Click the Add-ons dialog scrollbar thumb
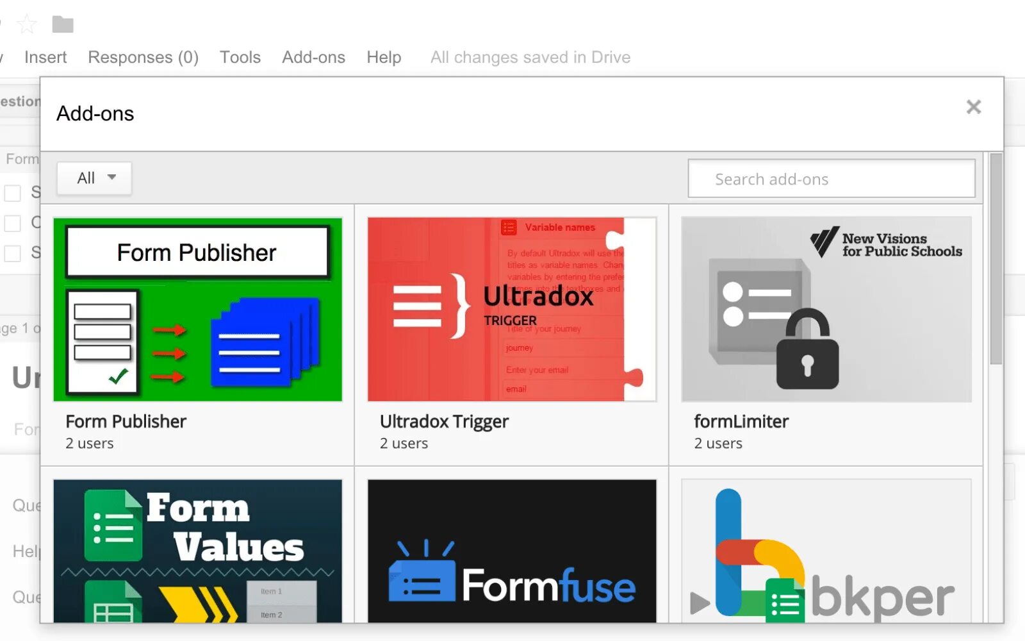1025x641 pixels. click(x=996, y=259)
